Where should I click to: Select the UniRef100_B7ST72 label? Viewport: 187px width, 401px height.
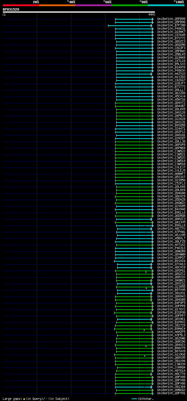(171, 38)
